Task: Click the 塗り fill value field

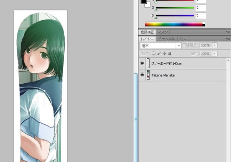Action: [206, 54]
